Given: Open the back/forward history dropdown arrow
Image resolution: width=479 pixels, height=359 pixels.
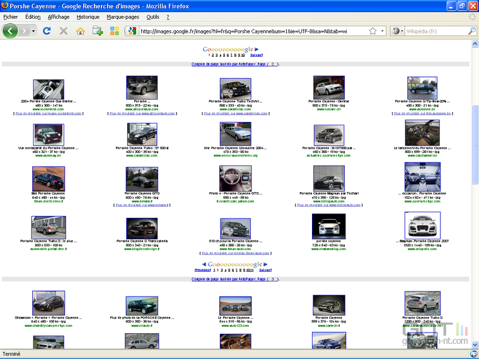Looking at the screenshot, I should 33,31.
